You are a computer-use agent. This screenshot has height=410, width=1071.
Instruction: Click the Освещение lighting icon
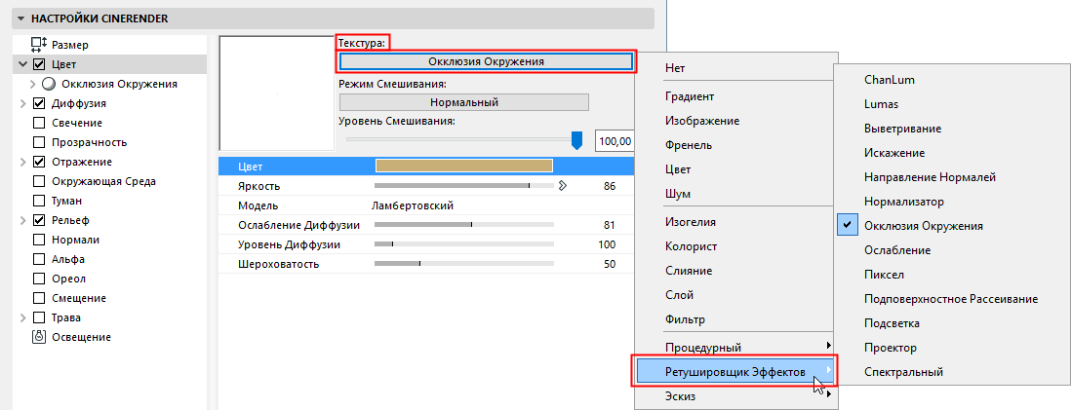tap(39, 337)
